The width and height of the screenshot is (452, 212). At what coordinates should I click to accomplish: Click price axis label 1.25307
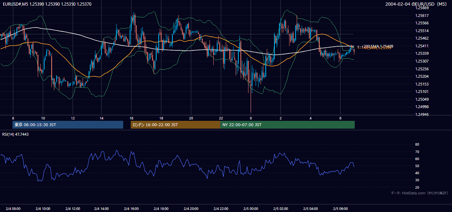click(422, 61)
